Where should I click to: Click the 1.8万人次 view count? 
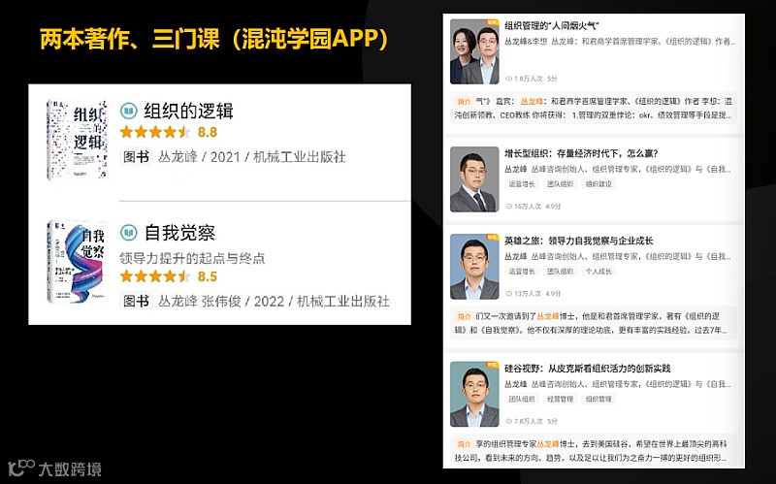(528, 79)
